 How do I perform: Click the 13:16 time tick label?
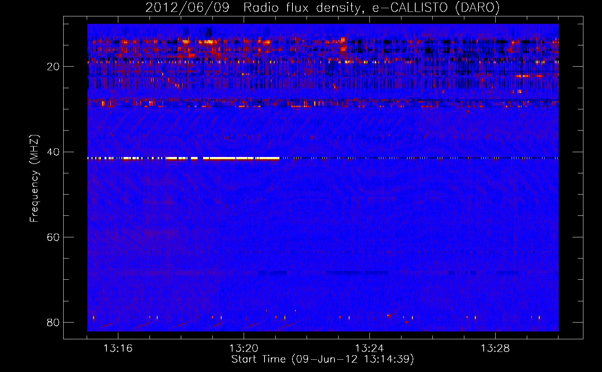[x=118, y=349]
